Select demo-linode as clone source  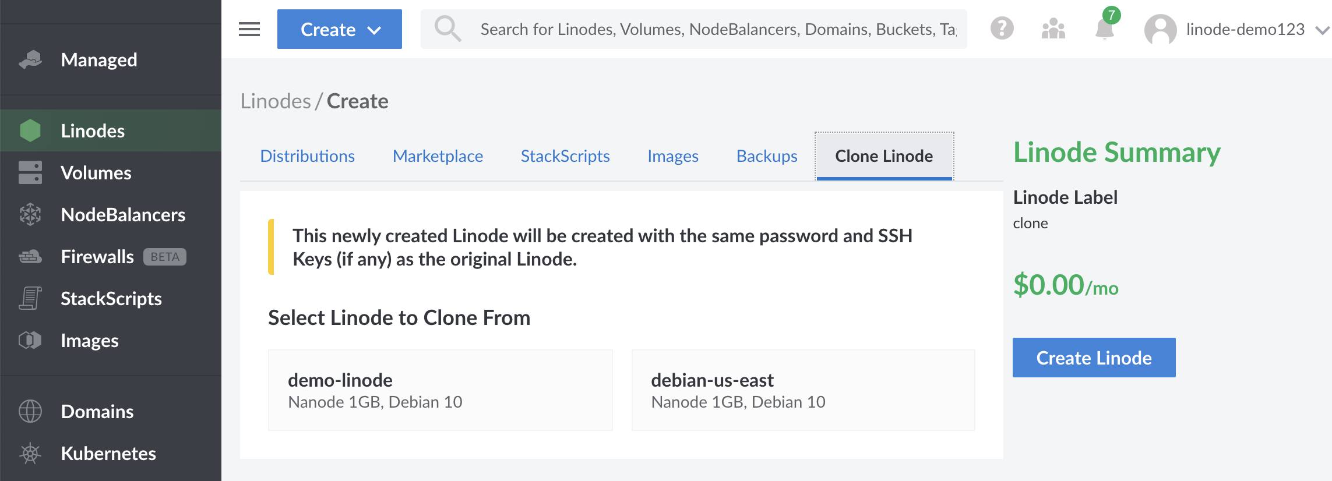(441, 389)
